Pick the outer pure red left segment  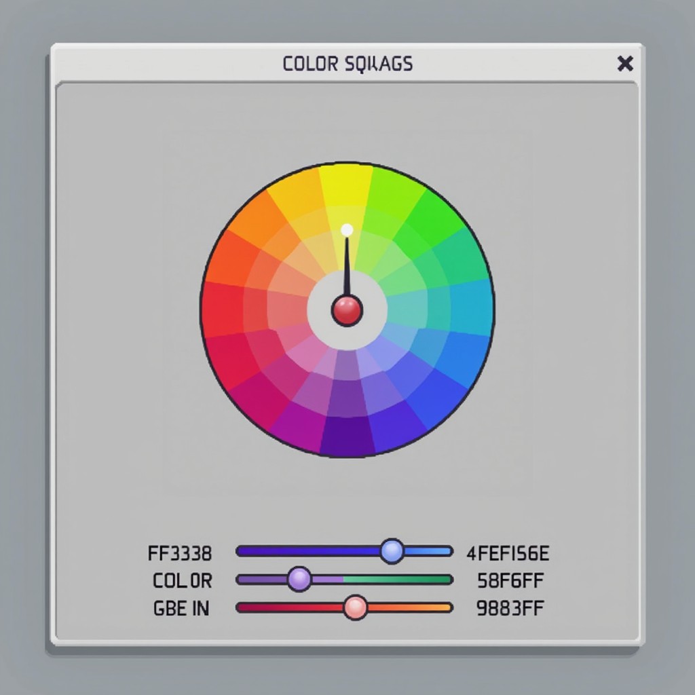[223, 309]
